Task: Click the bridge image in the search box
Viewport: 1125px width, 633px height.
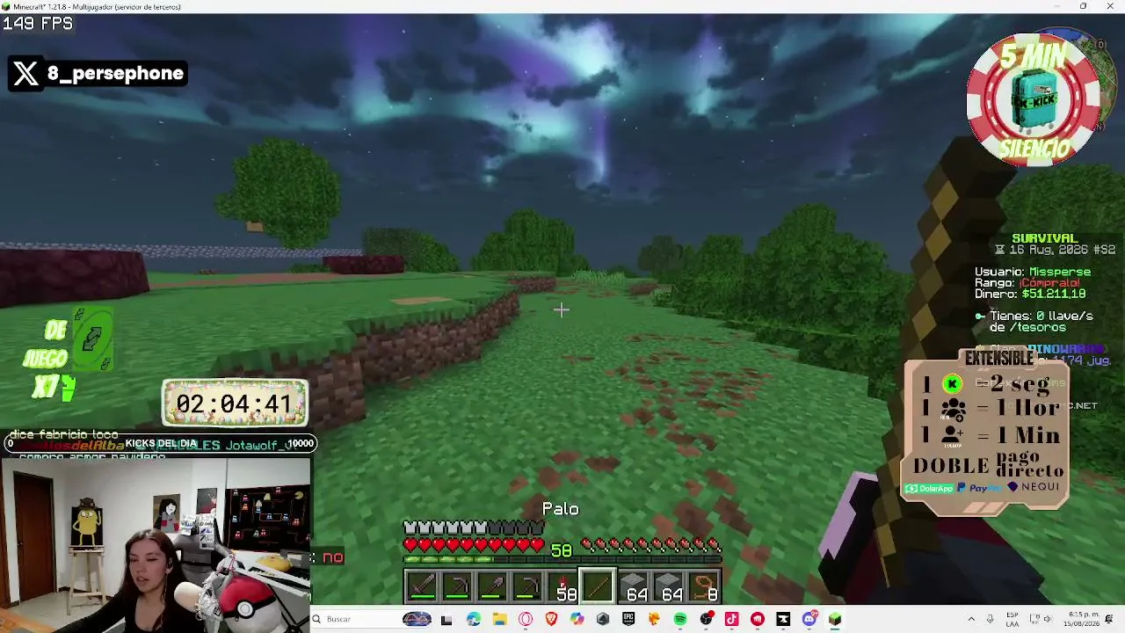Action: [417, 619]
